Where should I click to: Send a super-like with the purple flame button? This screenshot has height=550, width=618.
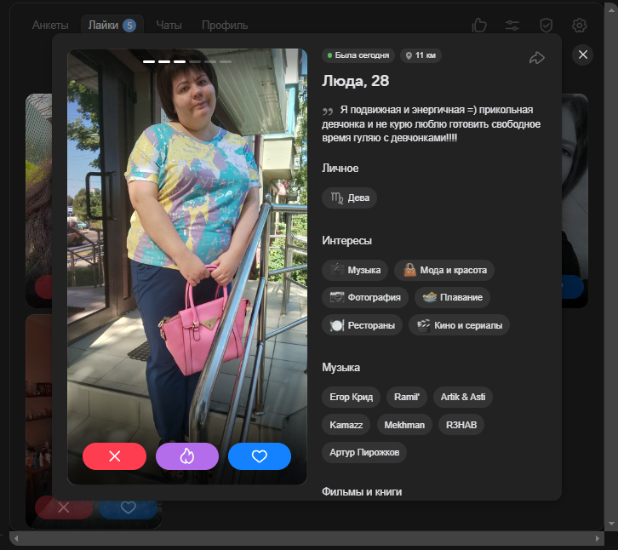[x=187, y=456]
